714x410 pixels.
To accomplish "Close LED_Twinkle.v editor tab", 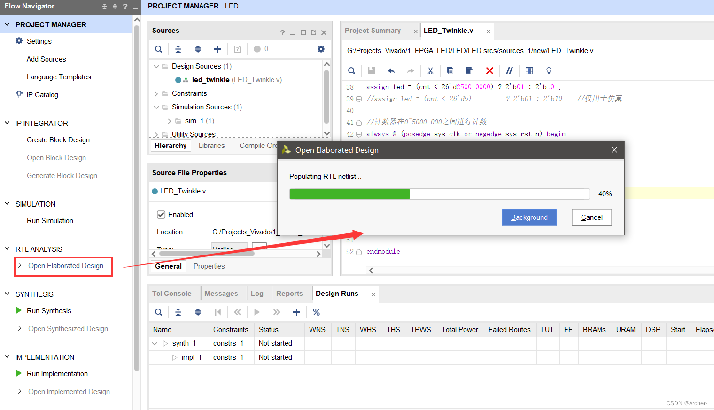I will pos(489,31).
